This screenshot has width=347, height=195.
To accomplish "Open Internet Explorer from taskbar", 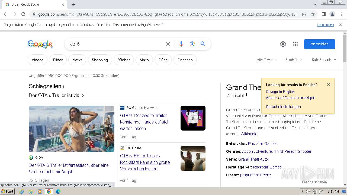I will coord(21,191).
